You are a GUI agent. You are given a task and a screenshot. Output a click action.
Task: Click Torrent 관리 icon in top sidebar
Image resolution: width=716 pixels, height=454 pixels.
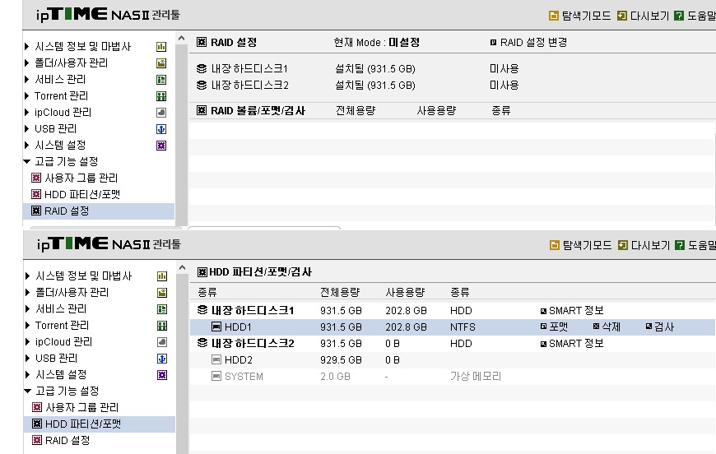pyautogui.click(x=161, y=96)
